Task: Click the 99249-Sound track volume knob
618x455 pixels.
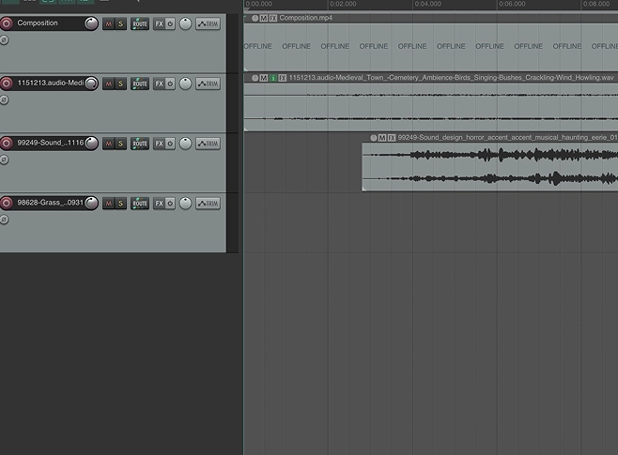Action: (x=91, y=144)
